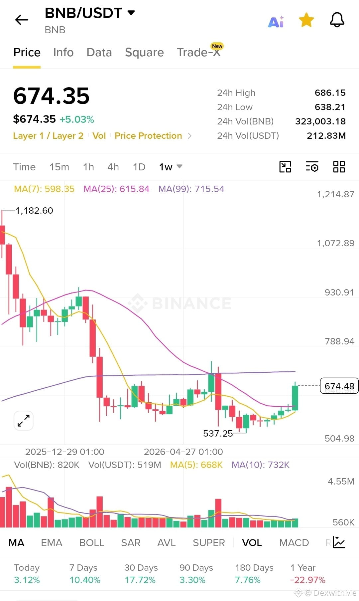Select the MACD sub-indicator
The height and width of the screenshot is (601, 359).
pyautogui.click(x=294, y=543)
